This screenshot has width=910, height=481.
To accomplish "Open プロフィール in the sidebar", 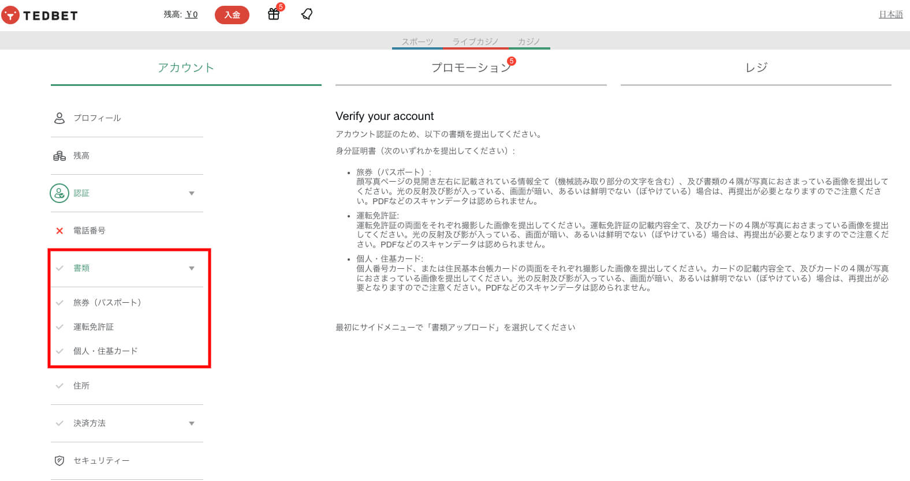I will coord(97,118).
